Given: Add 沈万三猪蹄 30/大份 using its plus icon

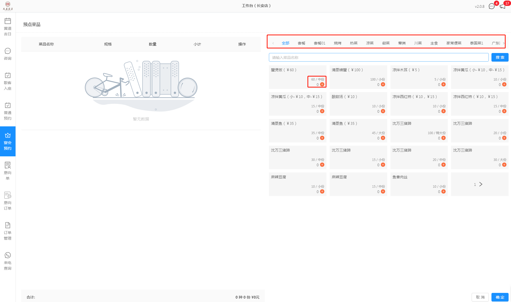Looking at the screenshot, I should [x=504, y=165].
